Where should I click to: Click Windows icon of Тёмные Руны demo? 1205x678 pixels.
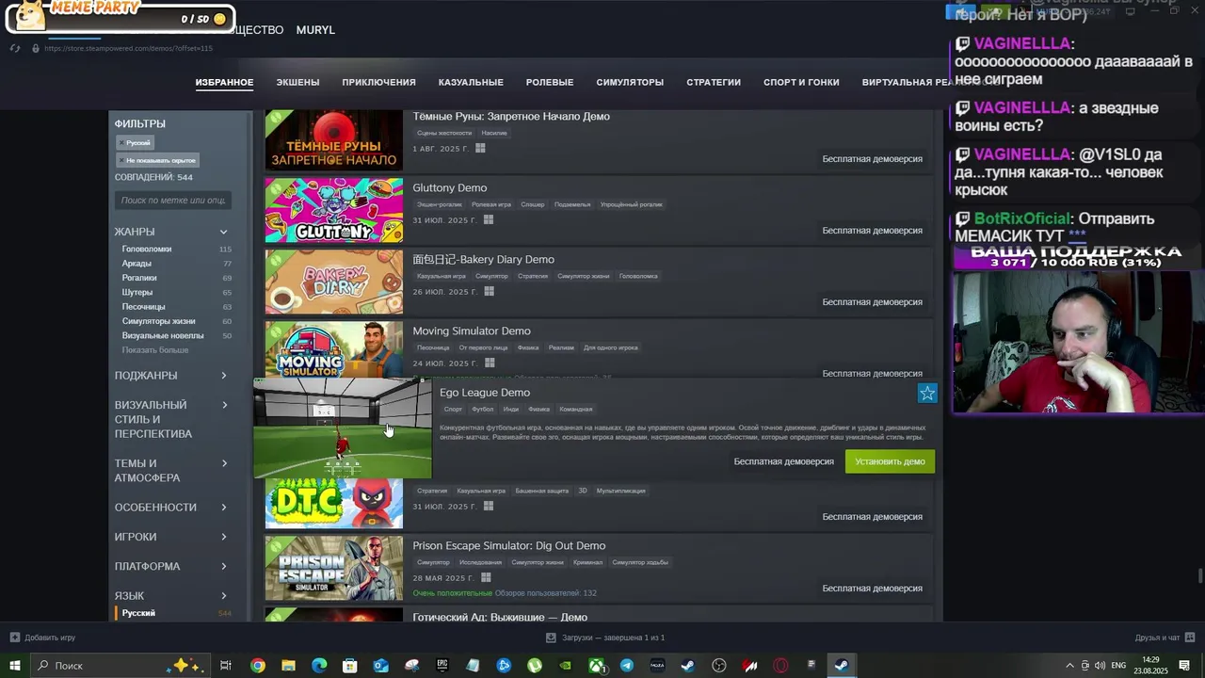point(480,149)
